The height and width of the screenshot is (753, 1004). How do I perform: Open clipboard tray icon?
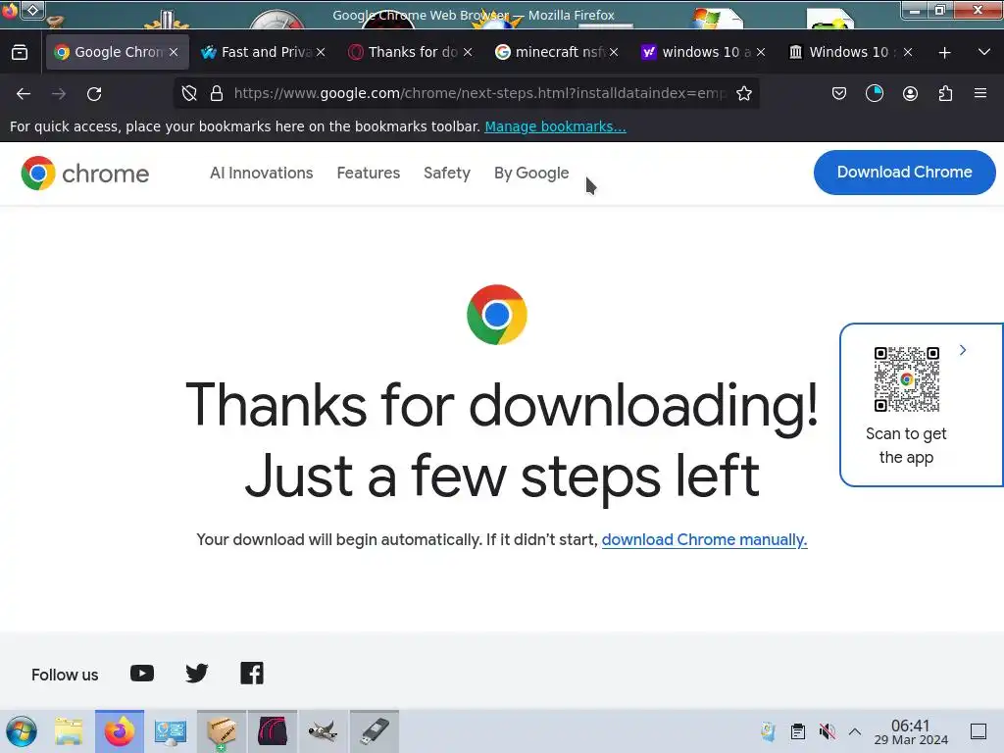(x=798, y=731)
